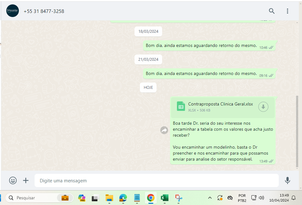Open the volume speaker control

click(x=261, y=198)
